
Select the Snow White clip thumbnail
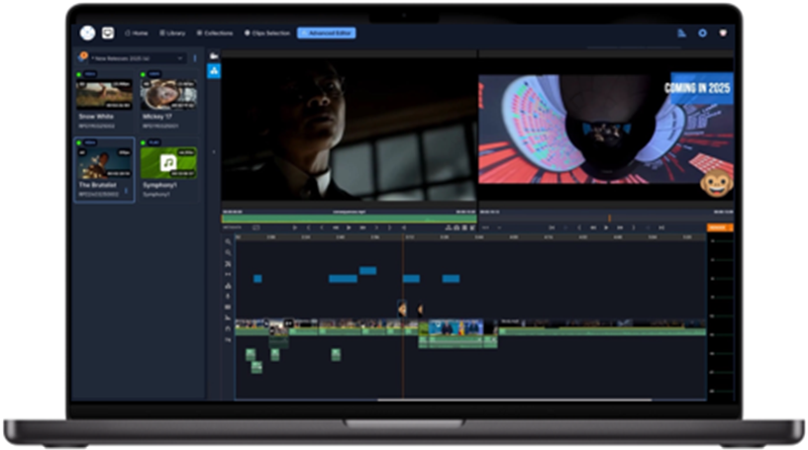click(x=104, y=94)
